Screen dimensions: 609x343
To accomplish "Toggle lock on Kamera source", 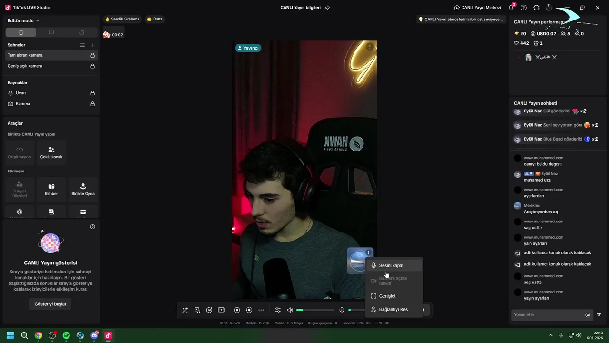I will point(92,104).
